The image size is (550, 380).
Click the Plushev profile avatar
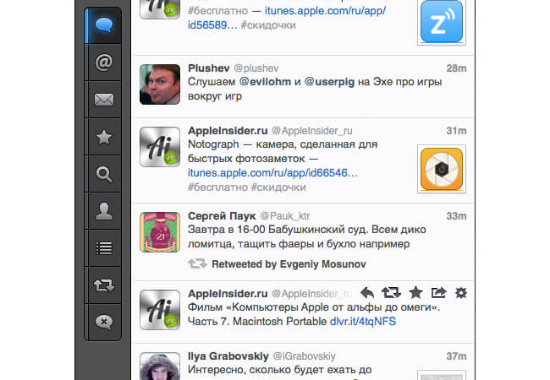[x=160, y=84]
